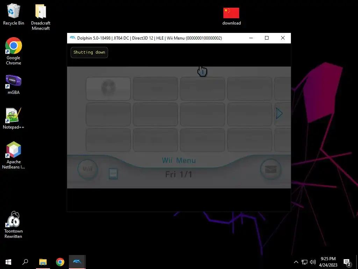Select the 'download' flag image on desktop
Viewport: 358px width, 269px height.
pos(231,16)
